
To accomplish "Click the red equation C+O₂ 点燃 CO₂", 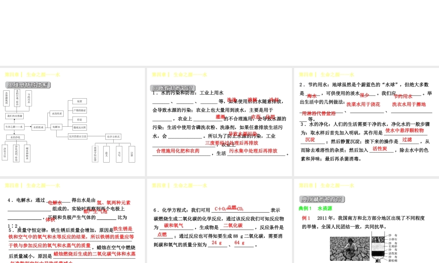I will [229, 208].
